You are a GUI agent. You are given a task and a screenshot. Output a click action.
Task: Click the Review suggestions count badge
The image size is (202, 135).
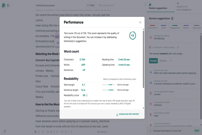(x=172, y=19)
